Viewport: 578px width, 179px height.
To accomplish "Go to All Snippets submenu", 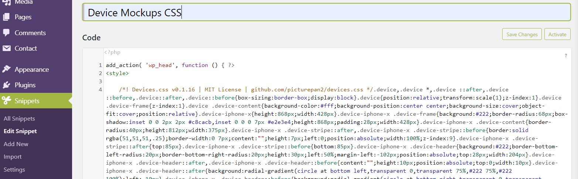I will (x=19, y=119).
